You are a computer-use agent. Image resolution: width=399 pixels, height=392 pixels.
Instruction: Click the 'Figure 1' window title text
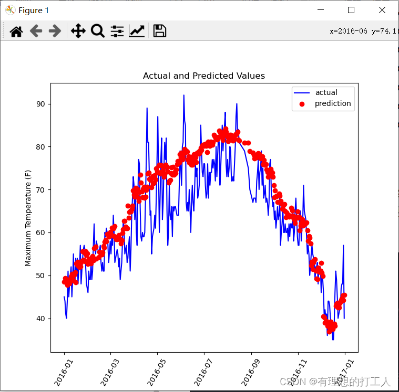(x=33, y=10)
